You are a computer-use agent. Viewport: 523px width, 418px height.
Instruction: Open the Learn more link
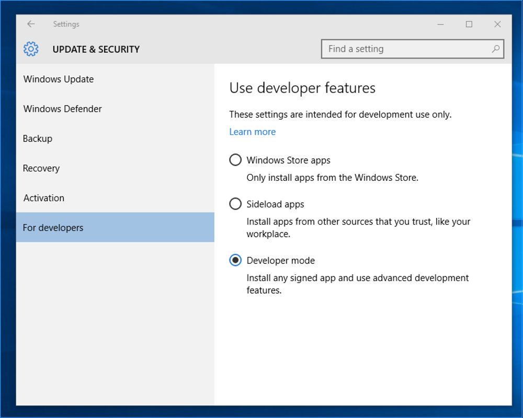coord(253,132)
